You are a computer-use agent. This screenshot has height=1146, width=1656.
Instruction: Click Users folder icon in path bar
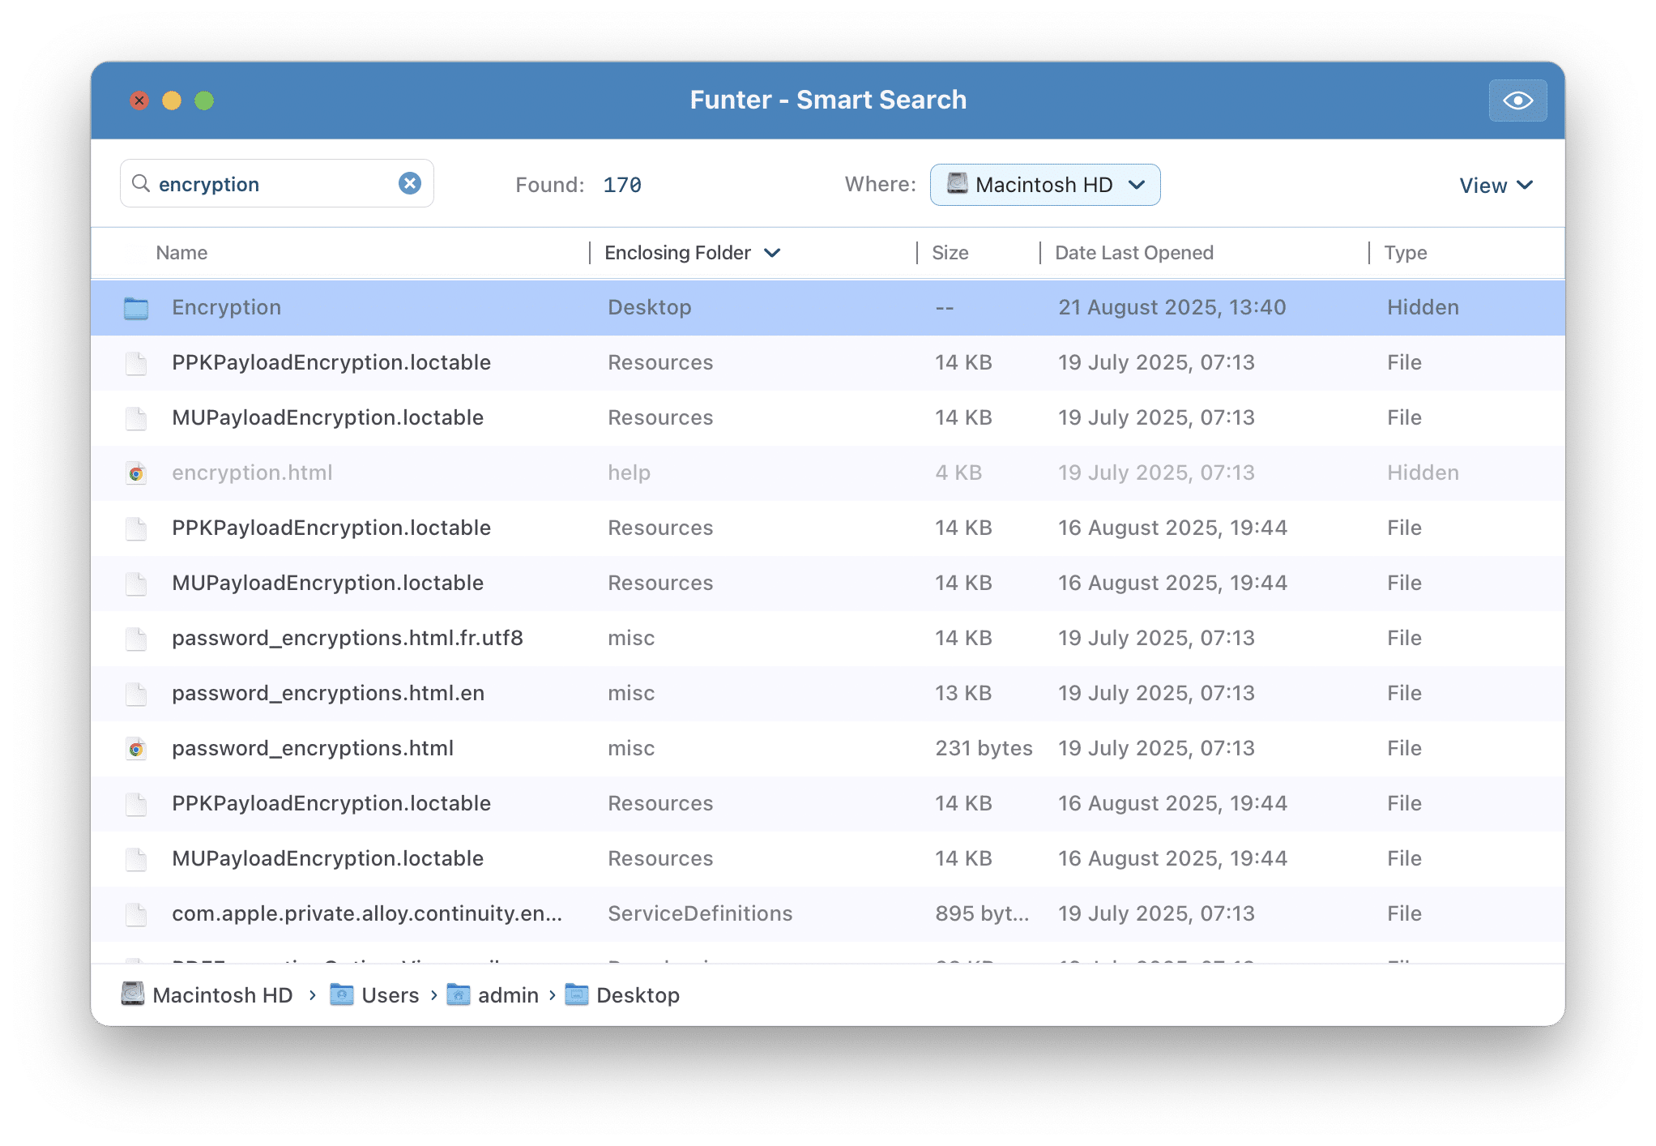point(342,994)
